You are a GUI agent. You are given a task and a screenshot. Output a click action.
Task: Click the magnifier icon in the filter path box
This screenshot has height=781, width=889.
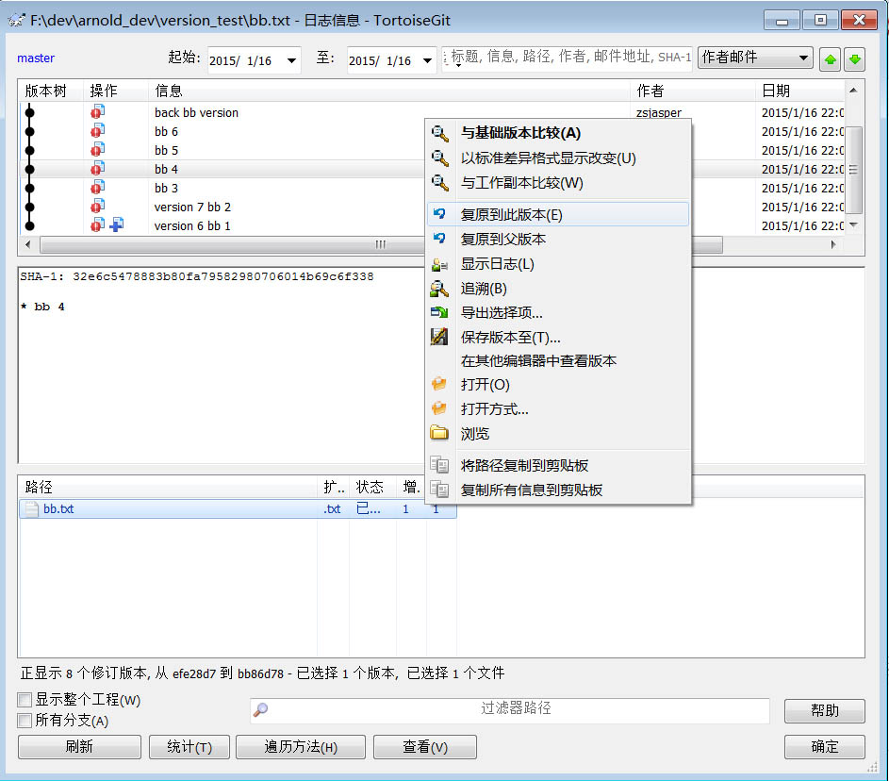point(261,709)
